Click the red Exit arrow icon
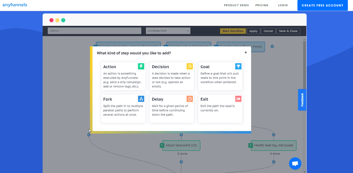 [x=238, y=99]
